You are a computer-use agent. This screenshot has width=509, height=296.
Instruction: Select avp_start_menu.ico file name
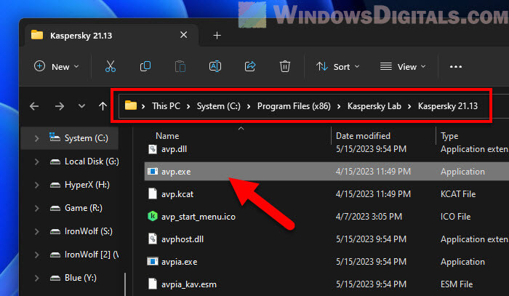click(199, 217)
